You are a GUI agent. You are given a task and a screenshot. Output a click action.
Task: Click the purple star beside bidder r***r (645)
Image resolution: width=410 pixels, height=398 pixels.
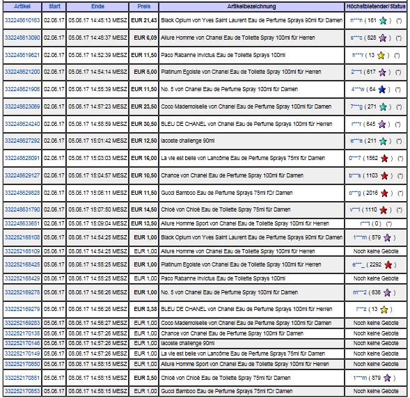382,124
